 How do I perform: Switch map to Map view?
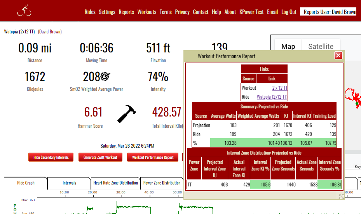pyautogui.click(x=288, y=47)
